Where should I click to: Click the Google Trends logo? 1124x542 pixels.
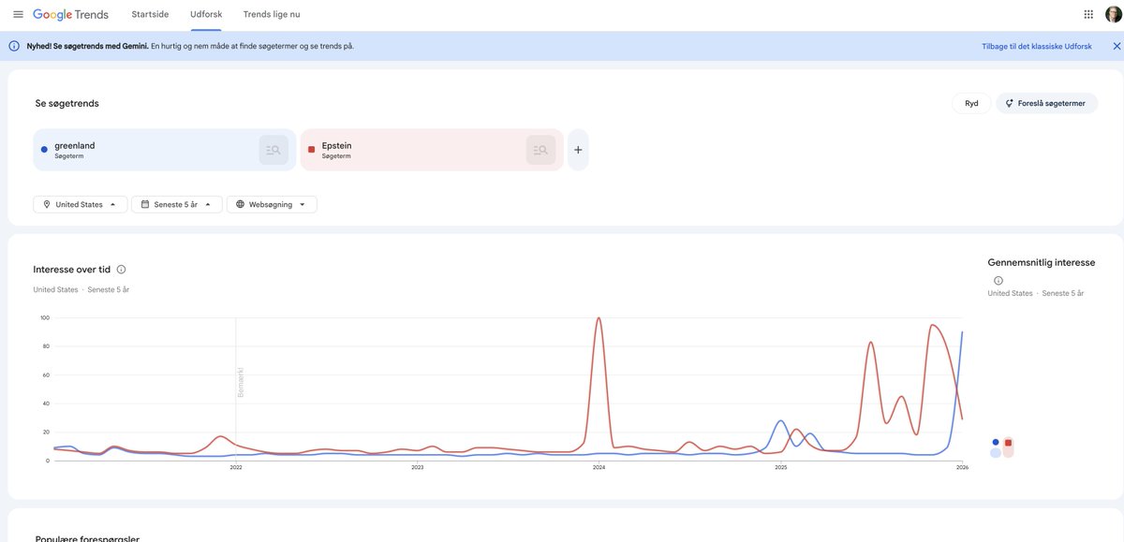(70, 14)
